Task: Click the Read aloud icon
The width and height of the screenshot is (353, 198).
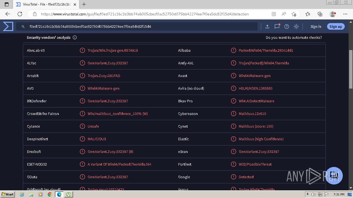Action: click(x=284, y=14)
